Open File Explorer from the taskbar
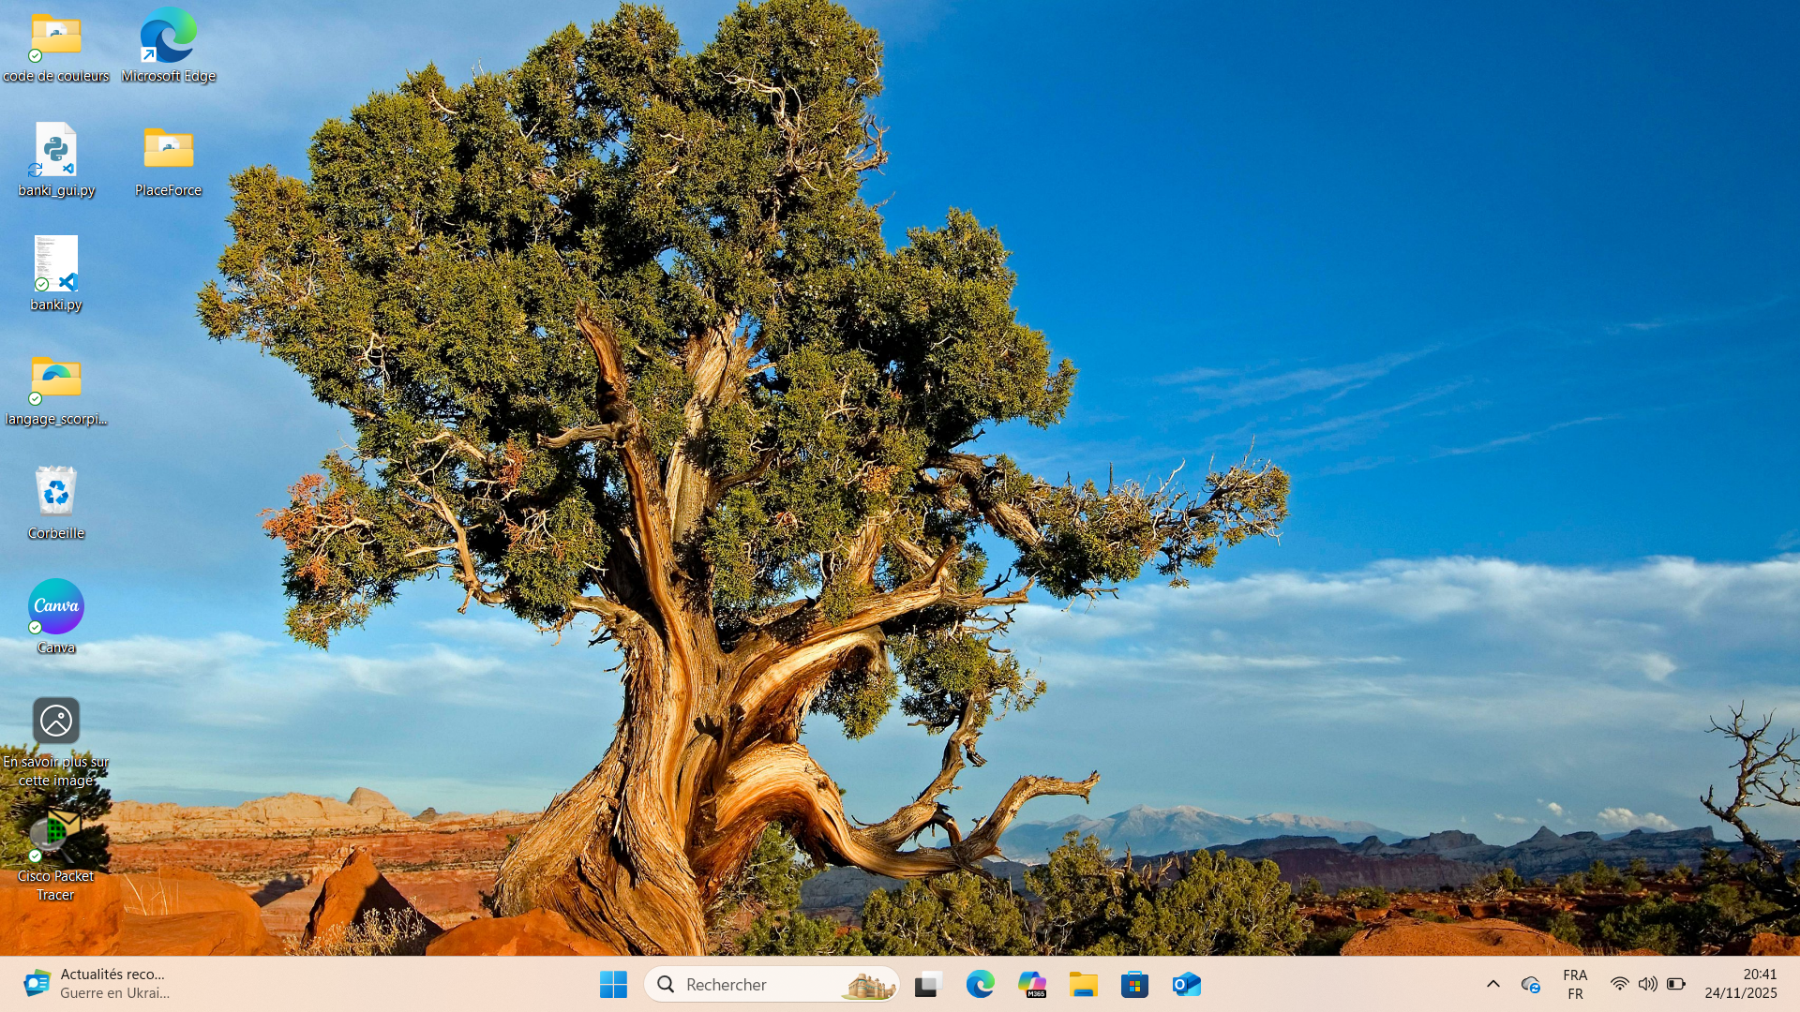 point(1083,984)
